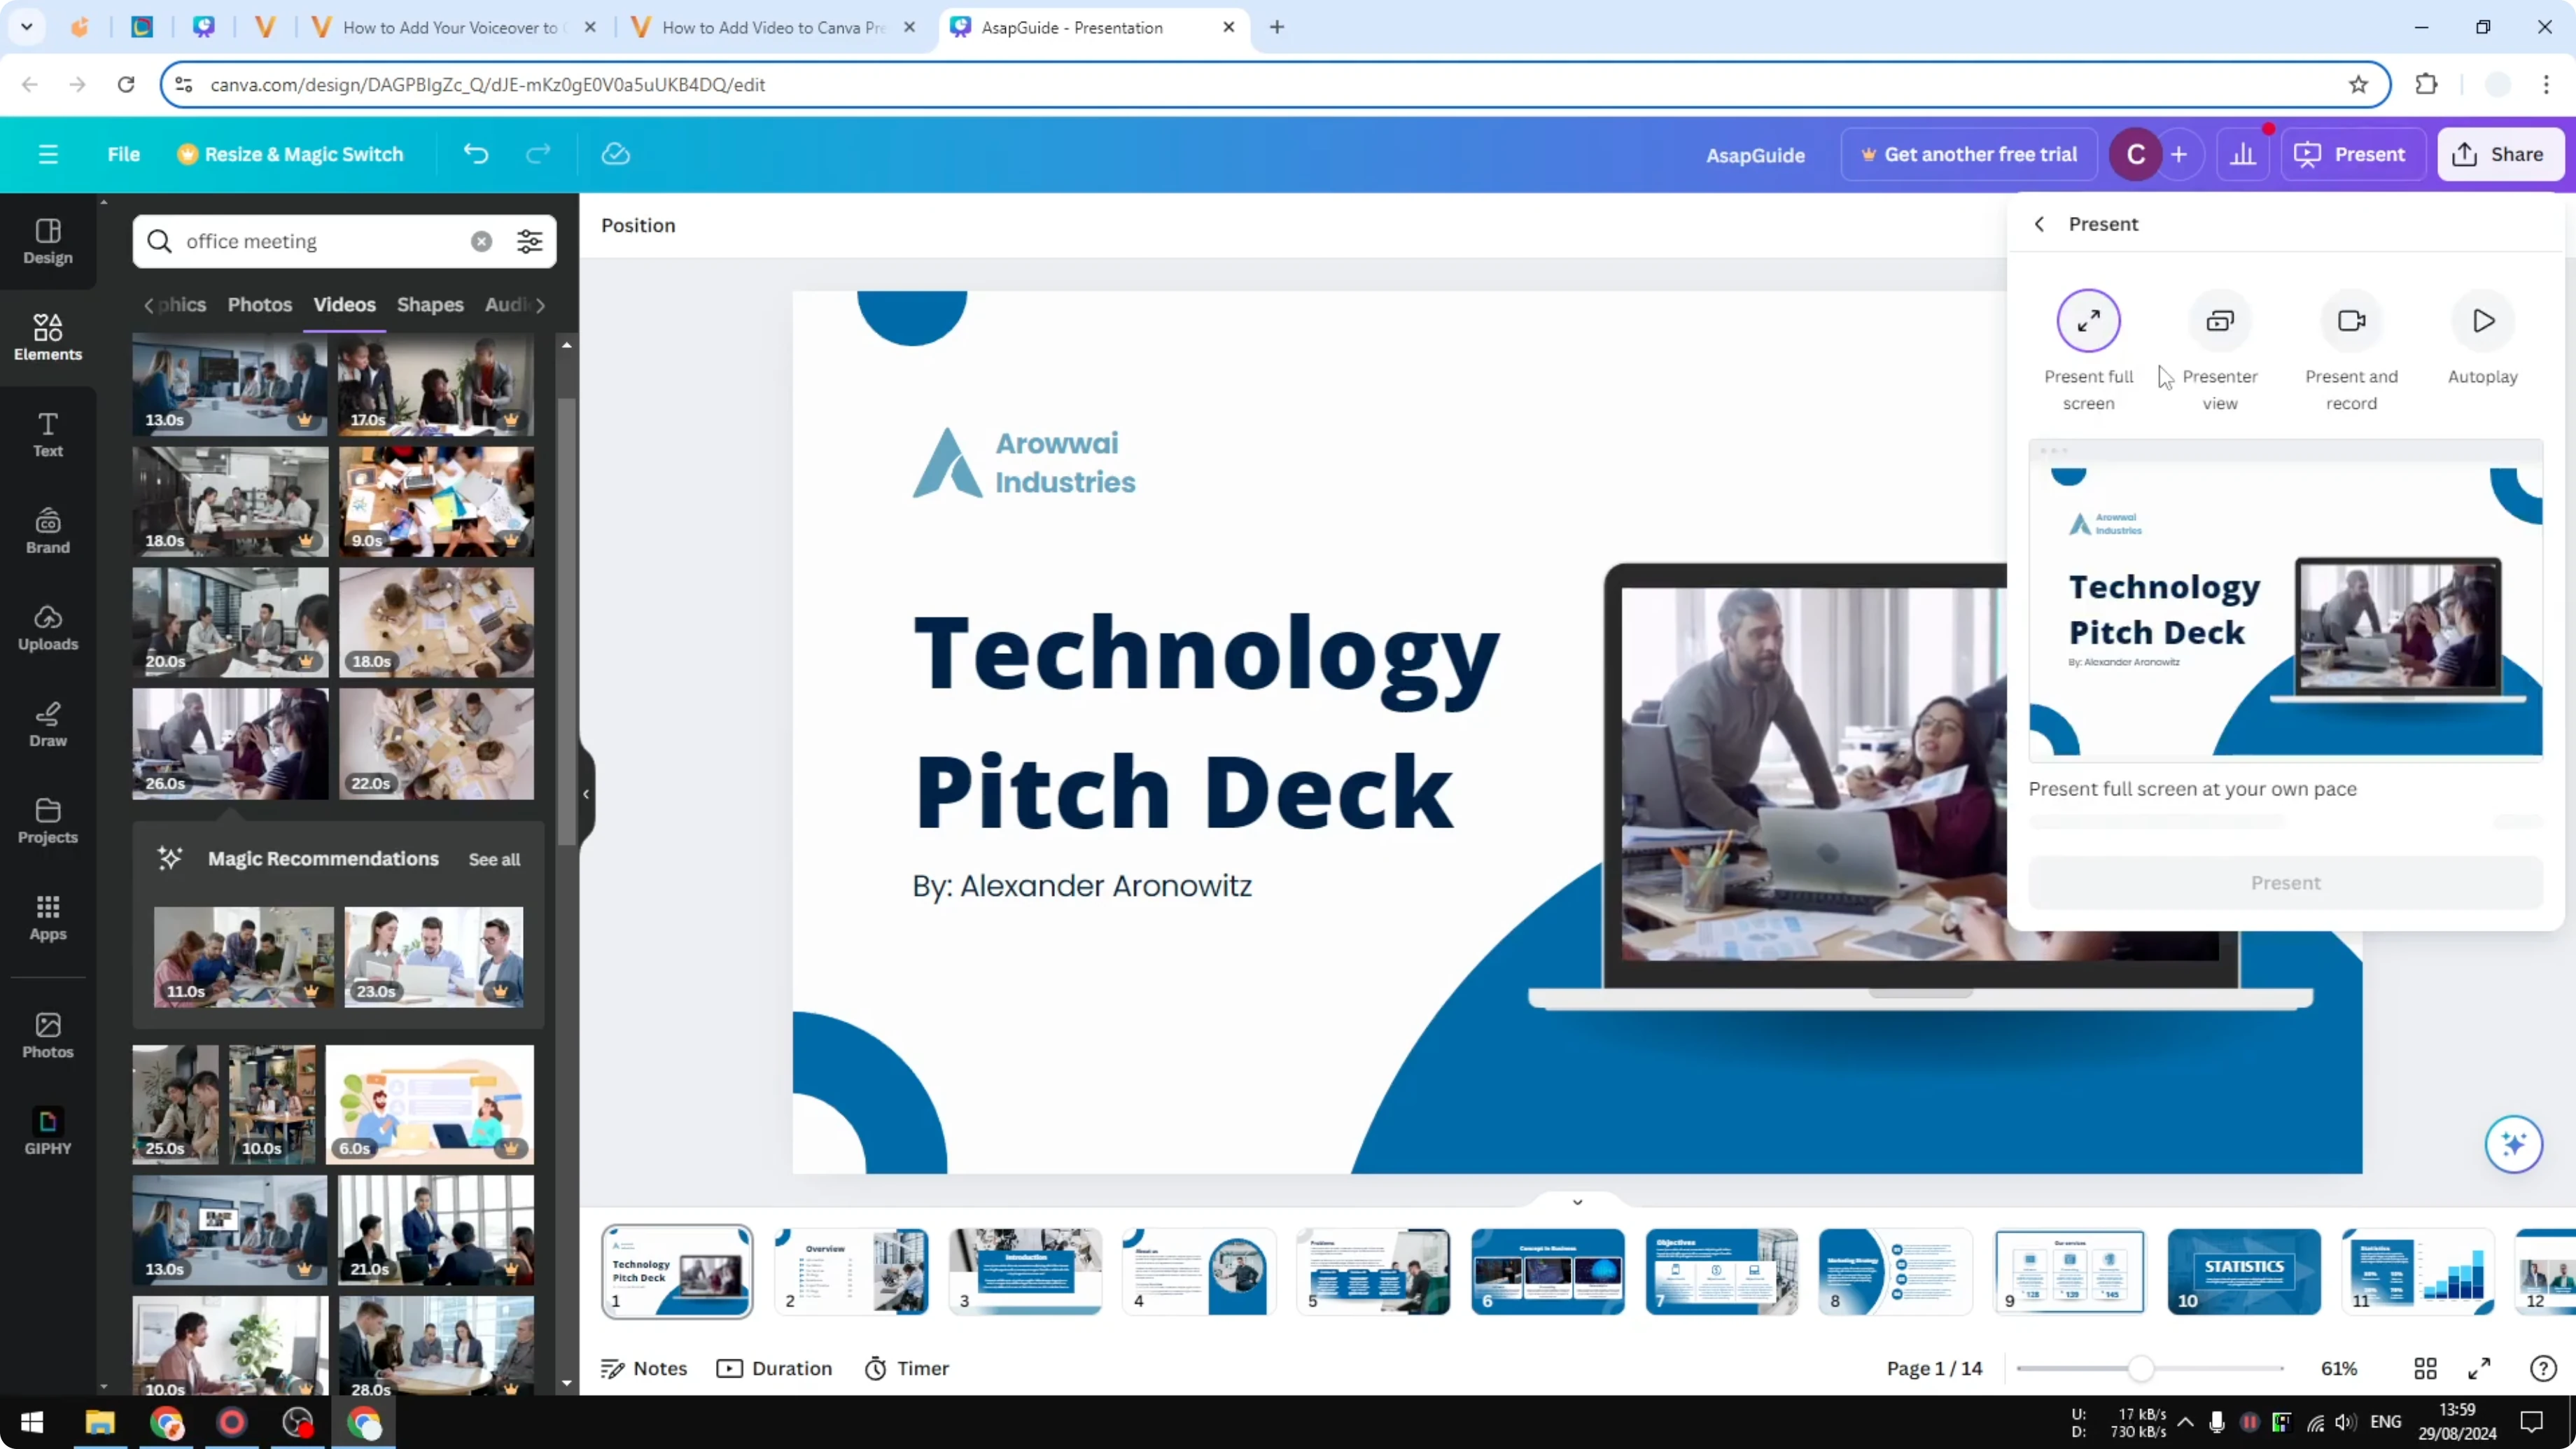
Task: Open the Photos sidebar panel
Action: coord(48,1036)
